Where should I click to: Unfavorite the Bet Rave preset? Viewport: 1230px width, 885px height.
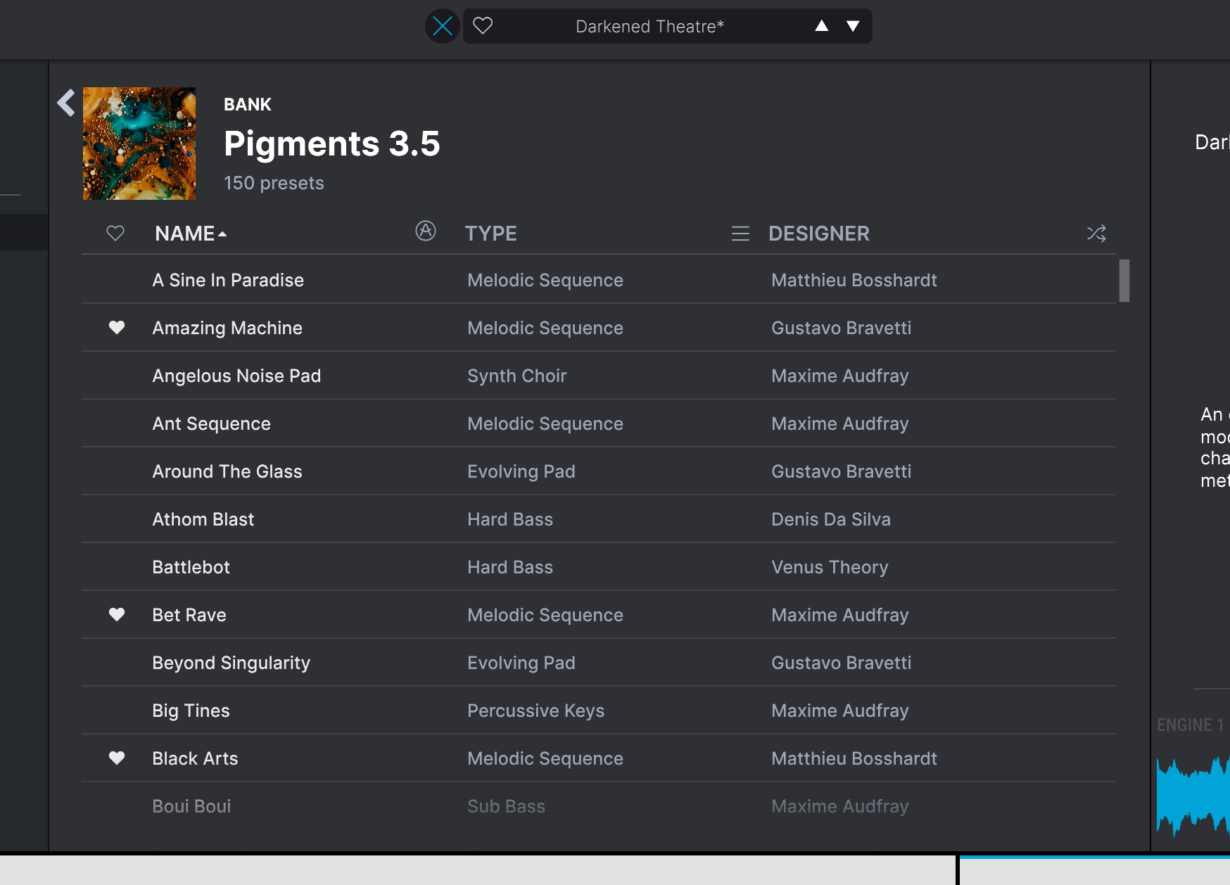117,615
